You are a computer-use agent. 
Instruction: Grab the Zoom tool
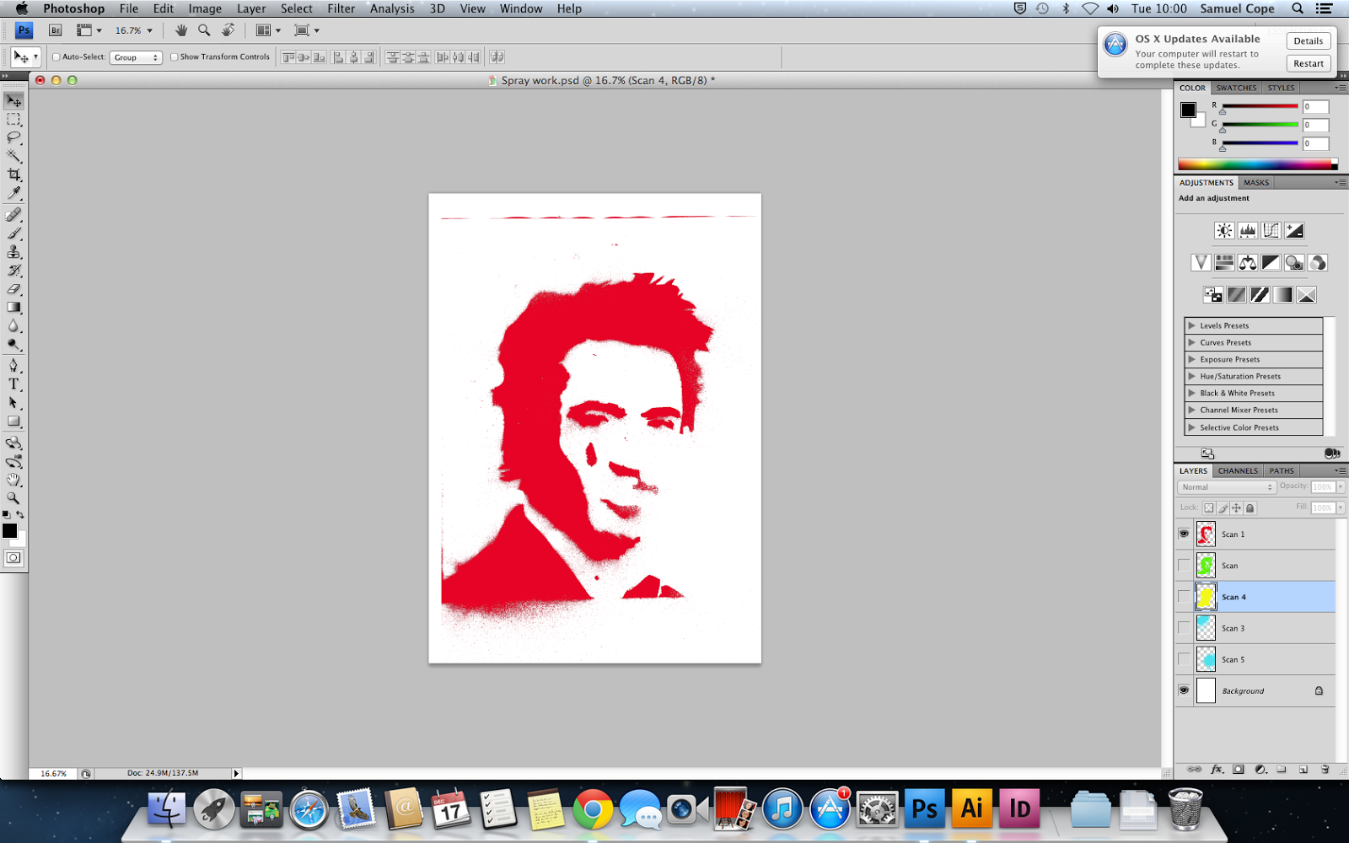[13, 497]
